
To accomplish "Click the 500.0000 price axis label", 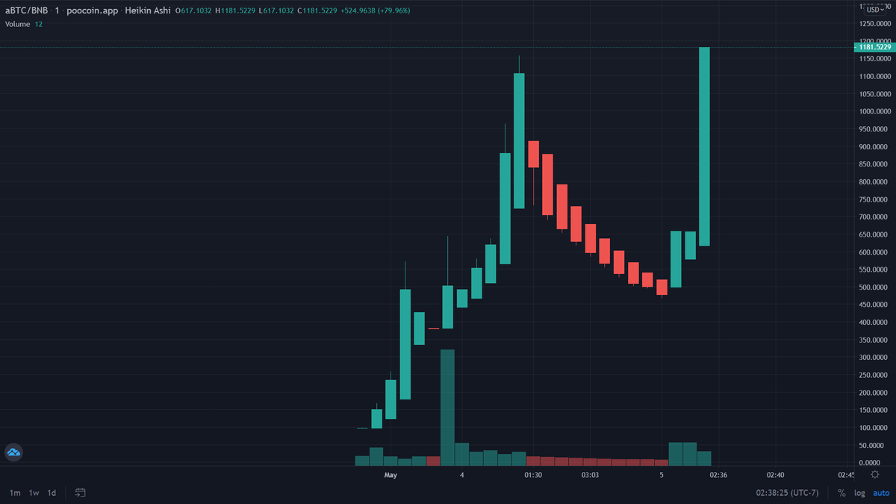I will (874, 287).
